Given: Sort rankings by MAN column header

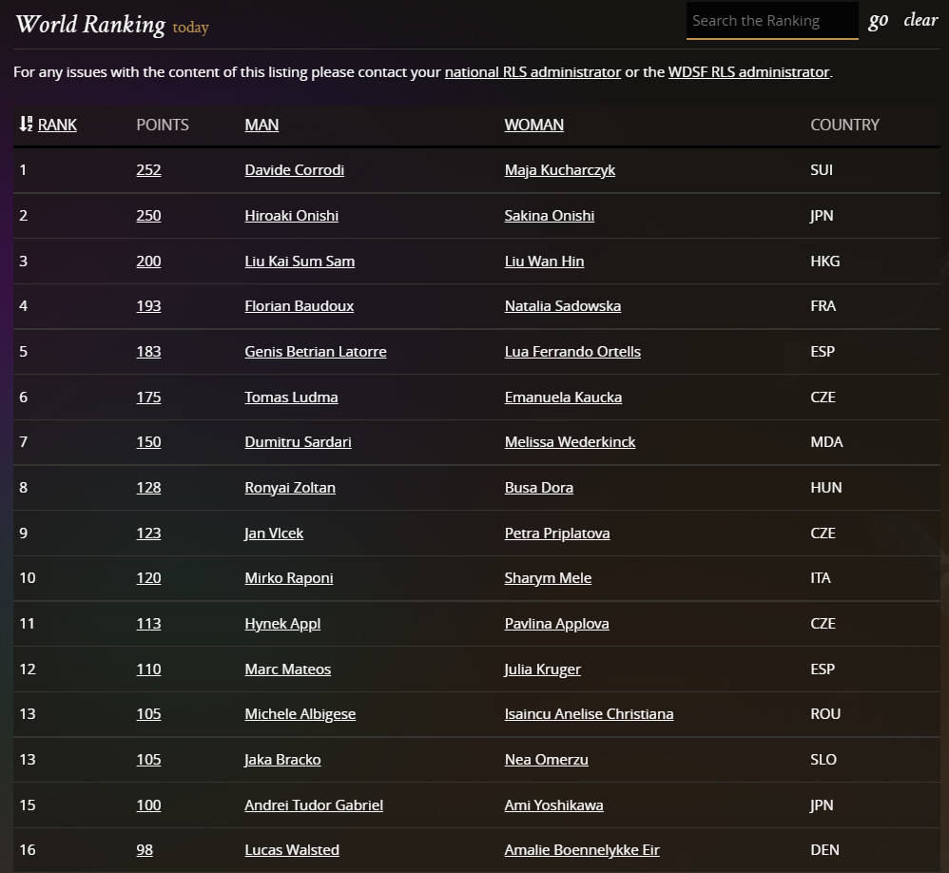Looking at the screenshot, I should tap(261, 125).
